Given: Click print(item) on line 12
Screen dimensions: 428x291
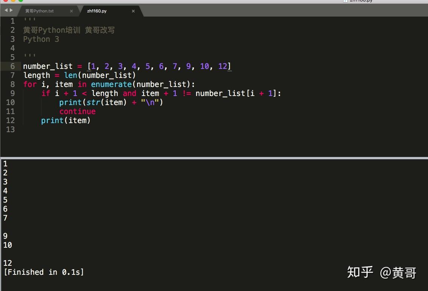Looking at the screenshot, I should pos(66,120).
